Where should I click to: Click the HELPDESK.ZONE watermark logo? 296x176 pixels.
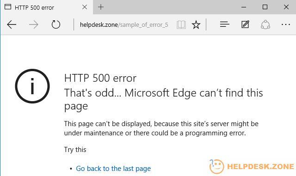coord(252,166)
